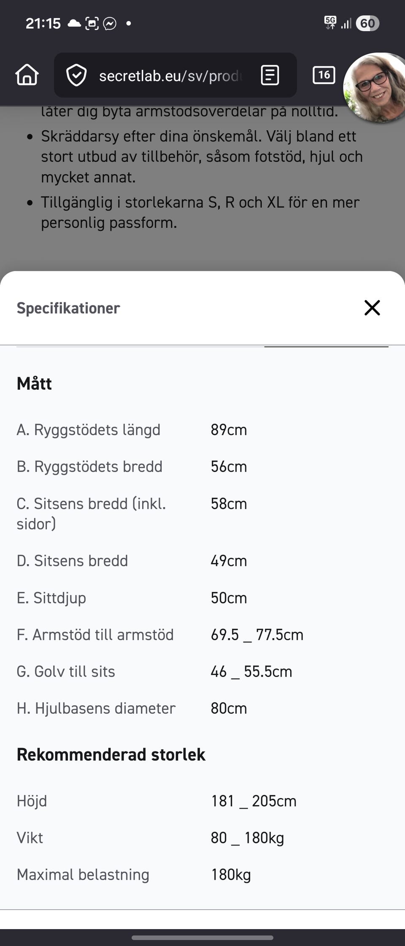Close the Specifikationer panel
This screenshot has height=946, width=405.
coord(372,308)
